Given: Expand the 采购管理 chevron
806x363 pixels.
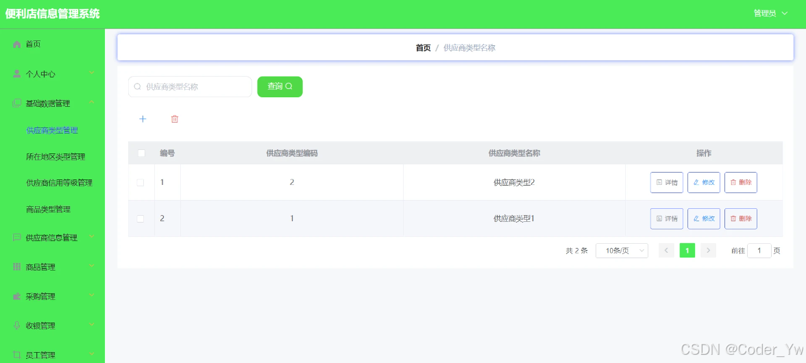Looking at the screenshot, I should [92, 295].
